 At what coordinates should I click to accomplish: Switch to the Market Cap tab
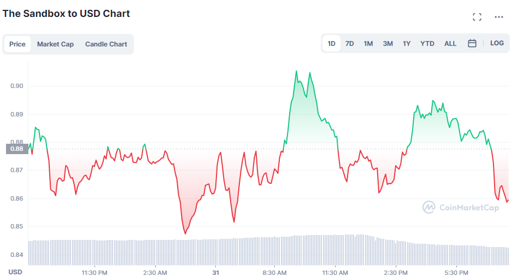point(55,44)
